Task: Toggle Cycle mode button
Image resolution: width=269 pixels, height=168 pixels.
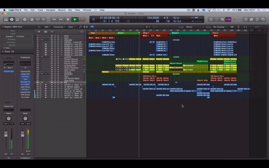Action: click(211, 20)
